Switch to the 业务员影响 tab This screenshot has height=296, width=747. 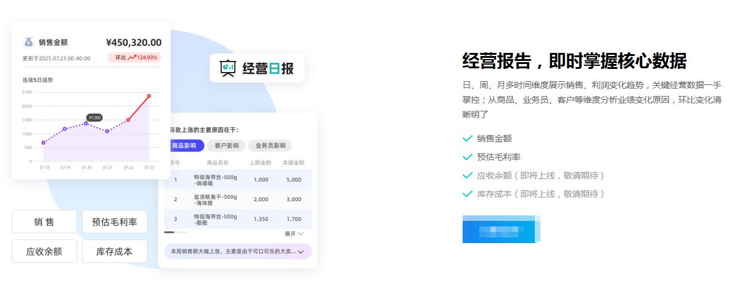tap(270, 146)
